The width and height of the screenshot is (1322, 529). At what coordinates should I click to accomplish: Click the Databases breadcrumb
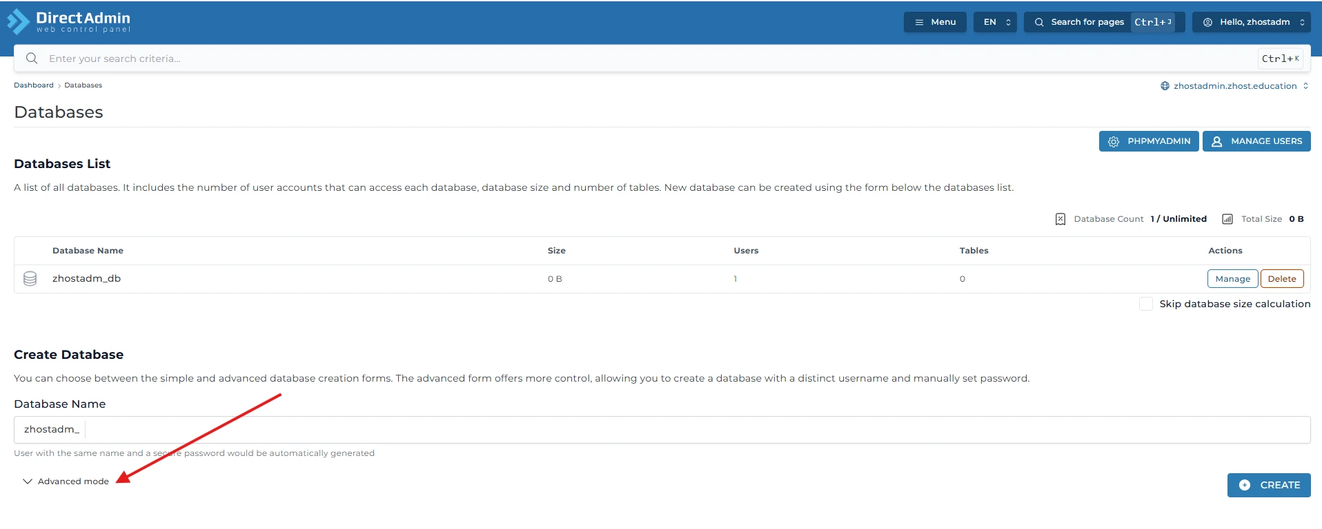83,85
